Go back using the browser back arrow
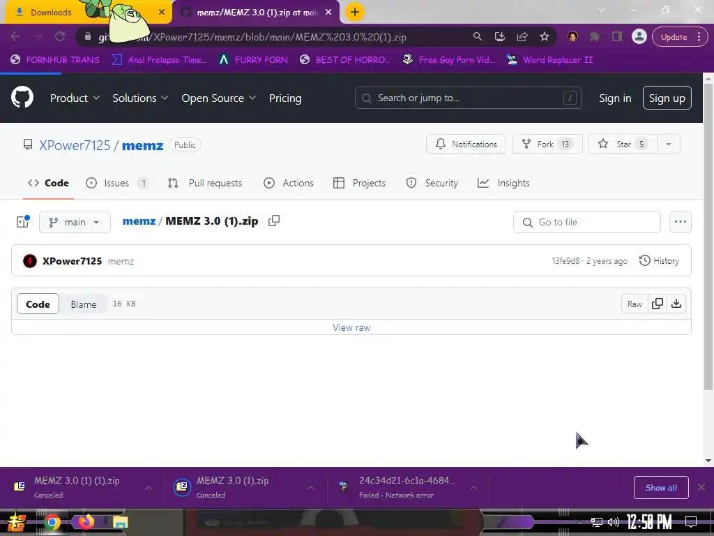This screenshot has height=536, width=714. [x=15, y=36]
